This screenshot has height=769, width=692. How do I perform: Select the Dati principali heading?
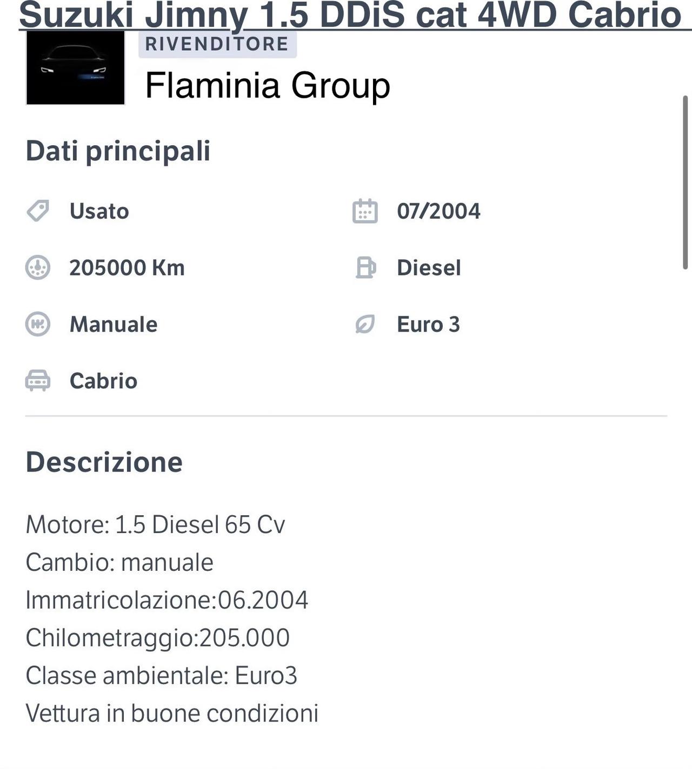118,151
